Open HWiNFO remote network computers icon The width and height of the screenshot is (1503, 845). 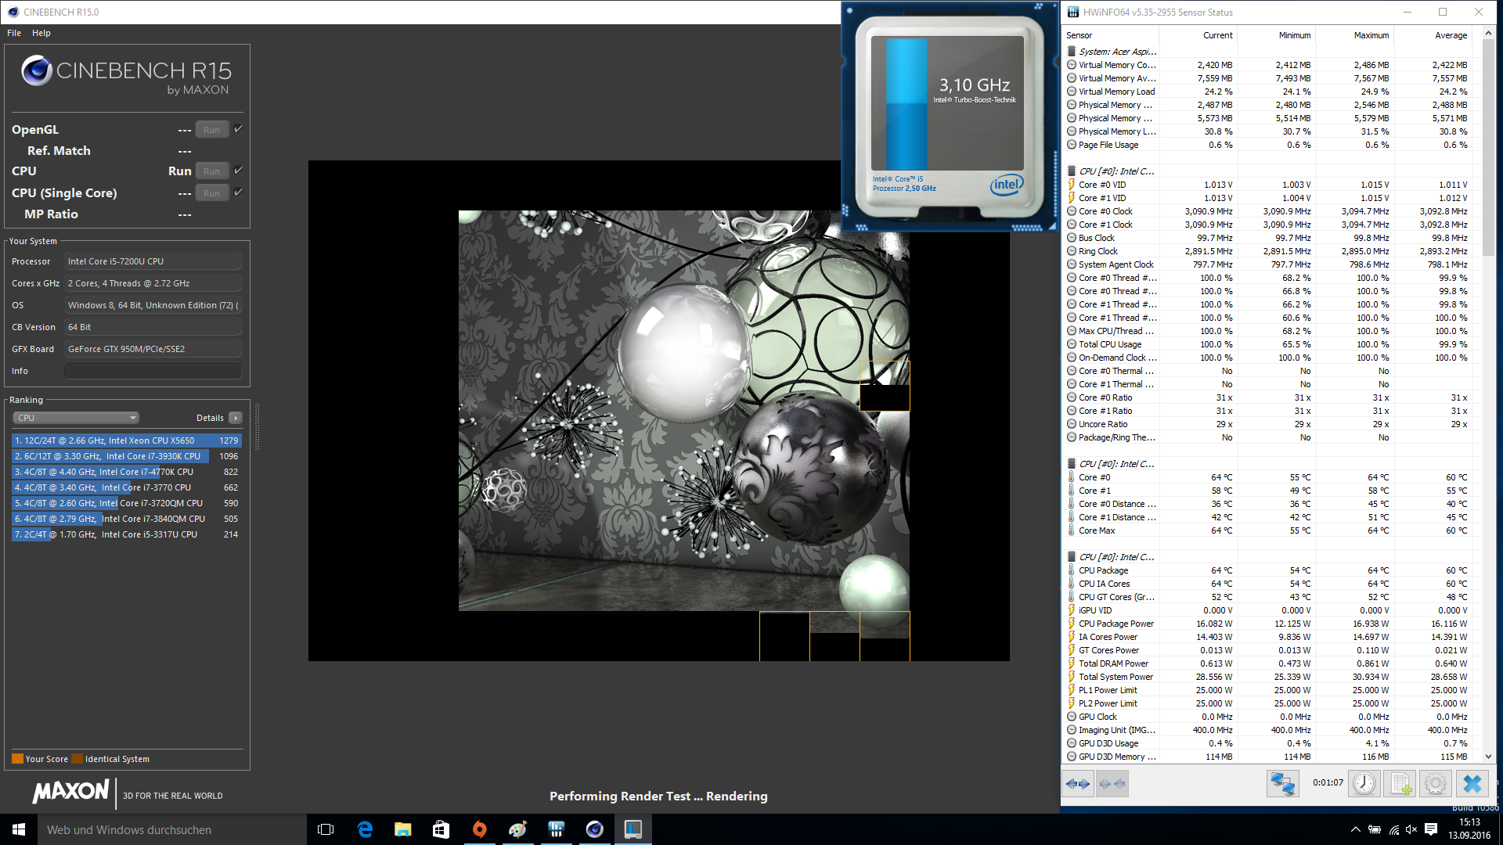pos(1282,783)
